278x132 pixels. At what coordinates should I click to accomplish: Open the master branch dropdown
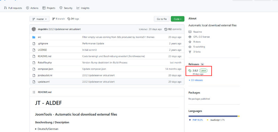point(40,19)
